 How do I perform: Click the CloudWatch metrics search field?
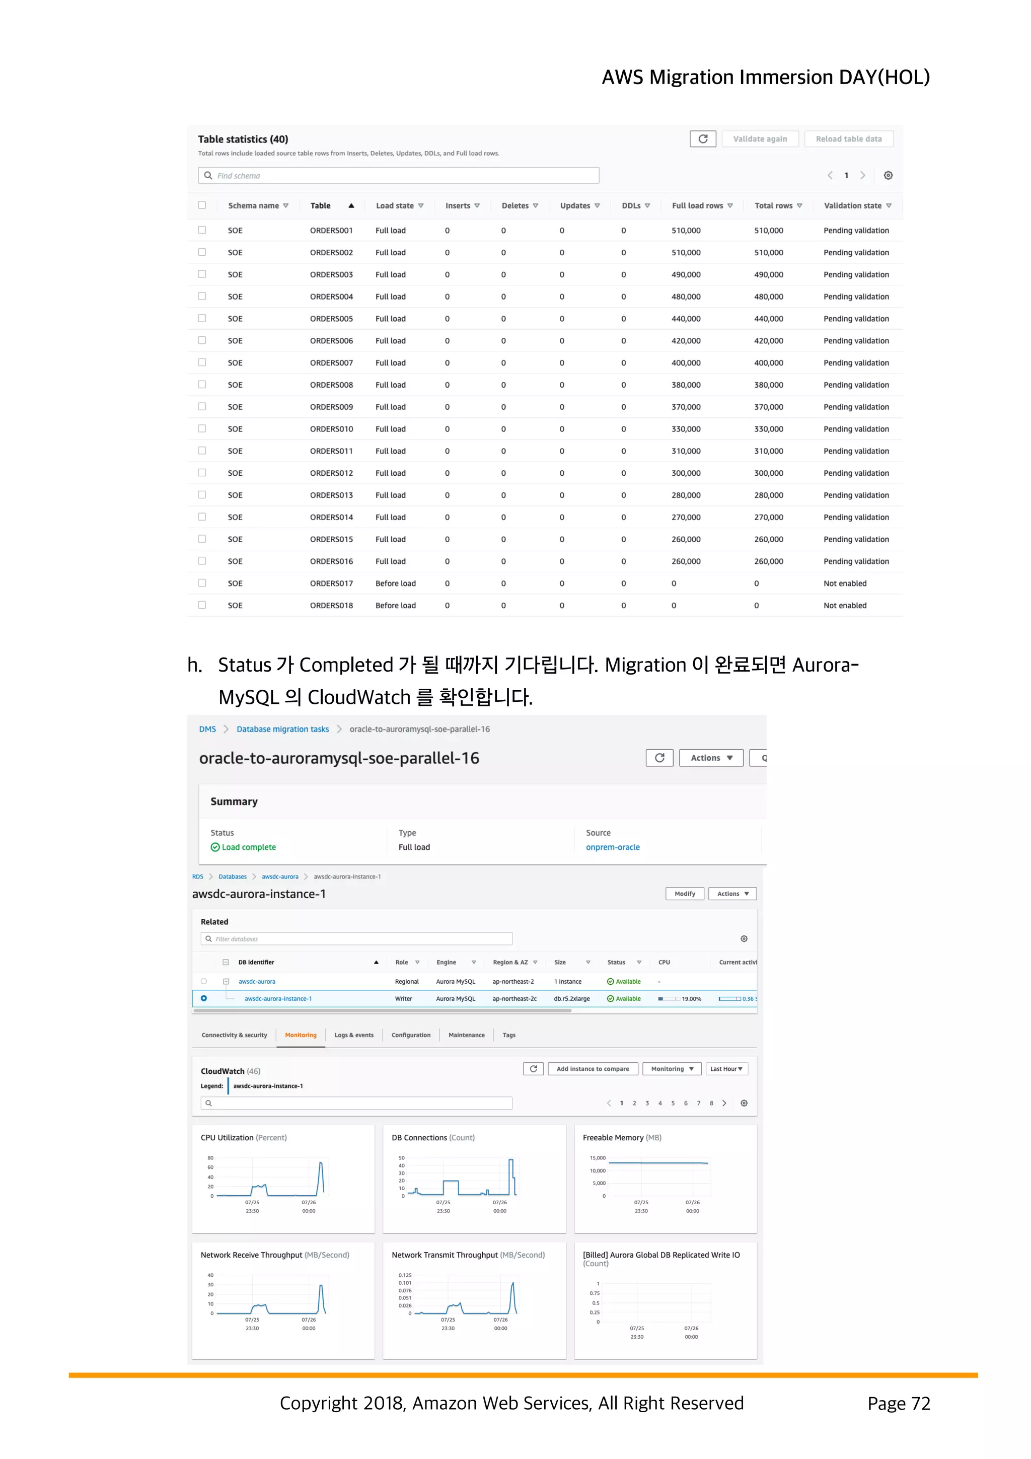tap(356, 1104)
